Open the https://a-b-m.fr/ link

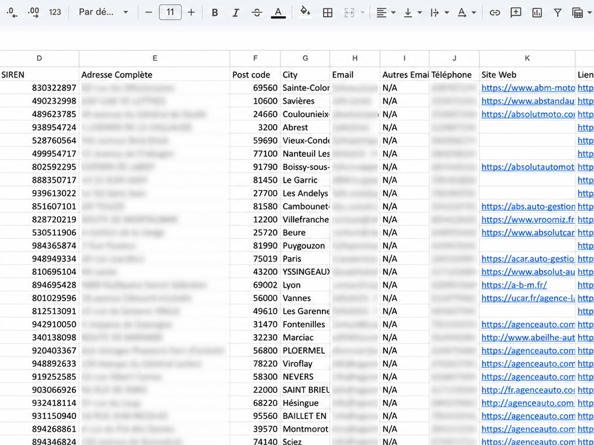514,285
